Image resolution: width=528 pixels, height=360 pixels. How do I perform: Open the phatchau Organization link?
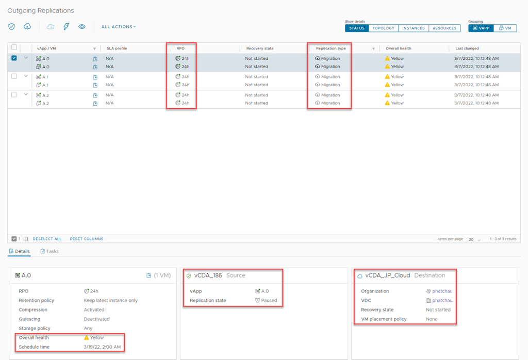click(442, 291)
